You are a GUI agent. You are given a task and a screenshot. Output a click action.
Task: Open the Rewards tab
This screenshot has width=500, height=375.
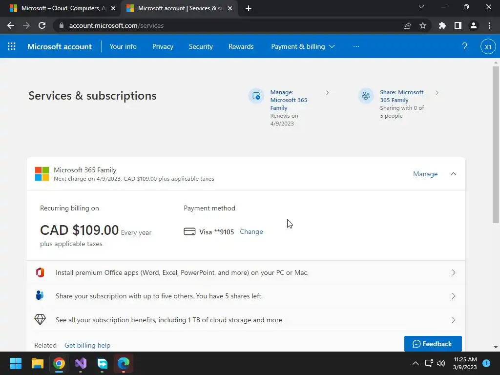click(x=241, y=46)
